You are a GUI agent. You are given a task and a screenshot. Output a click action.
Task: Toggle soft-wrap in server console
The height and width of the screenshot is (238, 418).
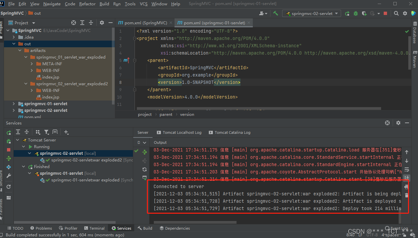pyautogui.click(x=407, y=169)
